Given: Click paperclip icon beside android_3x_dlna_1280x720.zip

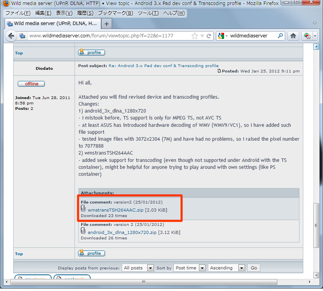Looking at the screenshot, I should (x=83, y=231).
